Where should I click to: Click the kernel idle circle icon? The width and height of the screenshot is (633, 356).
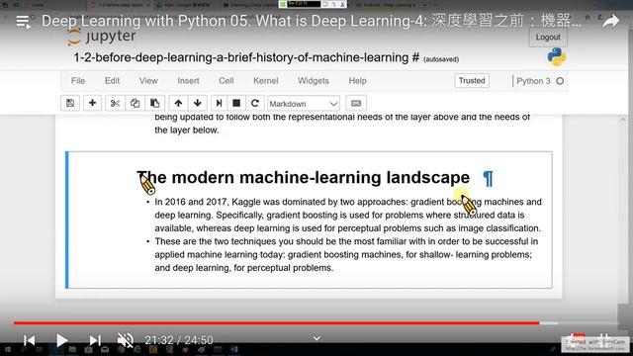[x=560, y=81]
